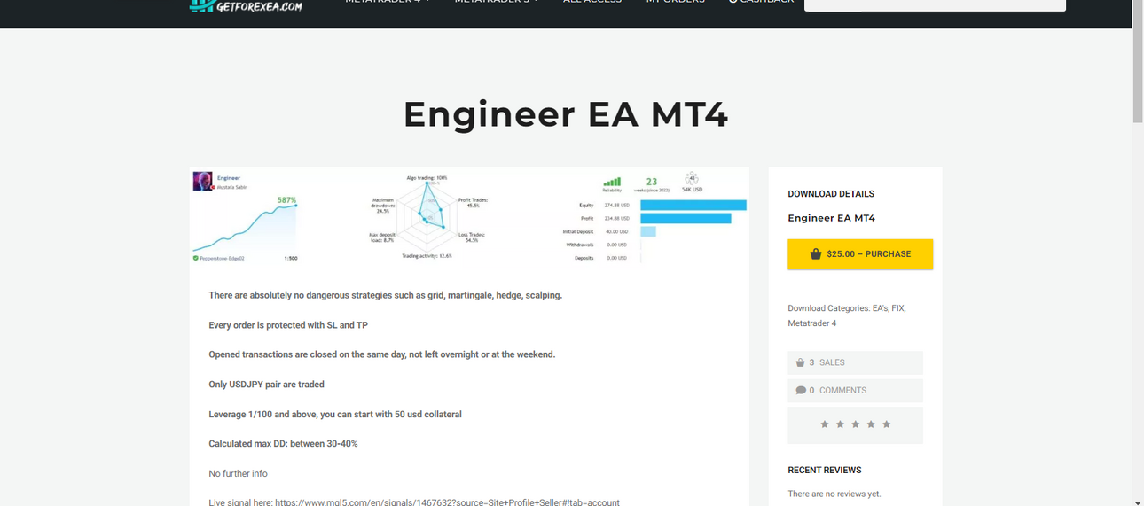Click 'Every order is protected with SL and TP'

pyautogui.click(x=288, y=325)
